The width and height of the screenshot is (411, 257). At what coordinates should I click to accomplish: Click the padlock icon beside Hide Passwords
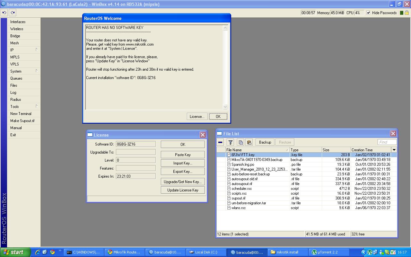coord(407,13)
